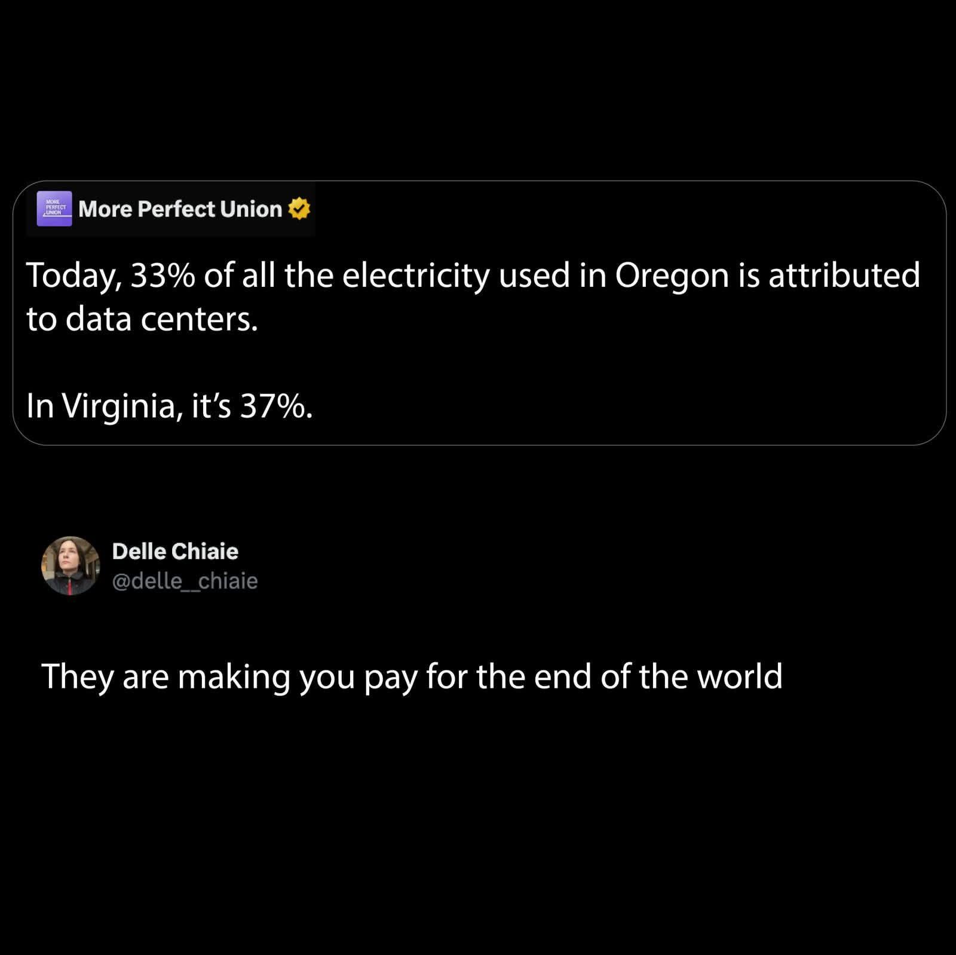Viewport: 956px width, 955px height.
Task: Click the word "electricity" in the quote
Action: tap(415, 276)
